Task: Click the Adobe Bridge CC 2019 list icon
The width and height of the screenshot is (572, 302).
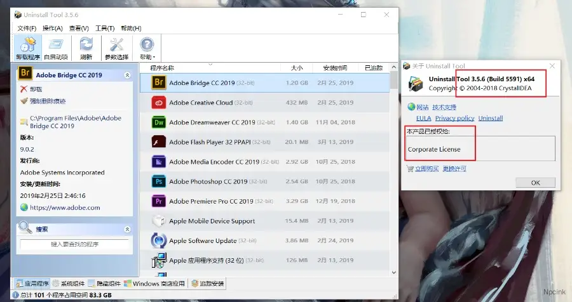Action: coord(159,82)
